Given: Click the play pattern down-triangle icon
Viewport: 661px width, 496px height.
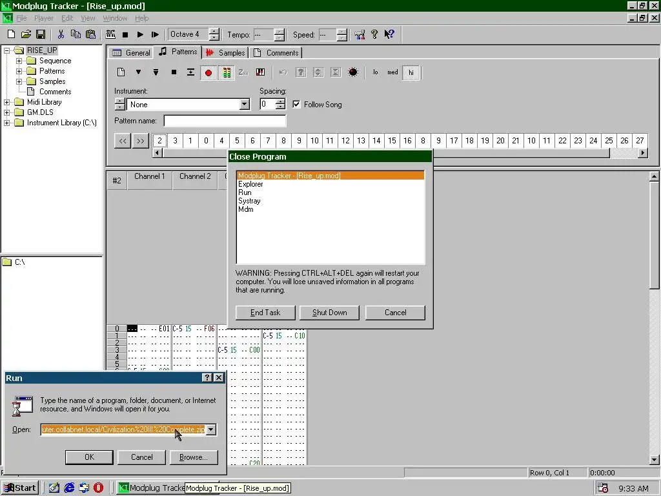Looking at the screenshot, I should click(138, 72).
